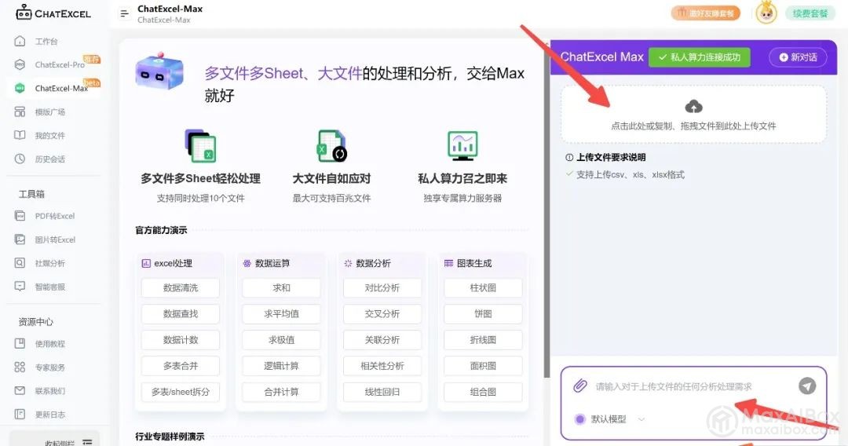848x446 pixels.
Task: Click the 合并计算 demo button
Action: [281, 392]
